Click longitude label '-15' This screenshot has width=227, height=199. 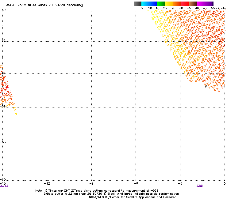point(3,183)
